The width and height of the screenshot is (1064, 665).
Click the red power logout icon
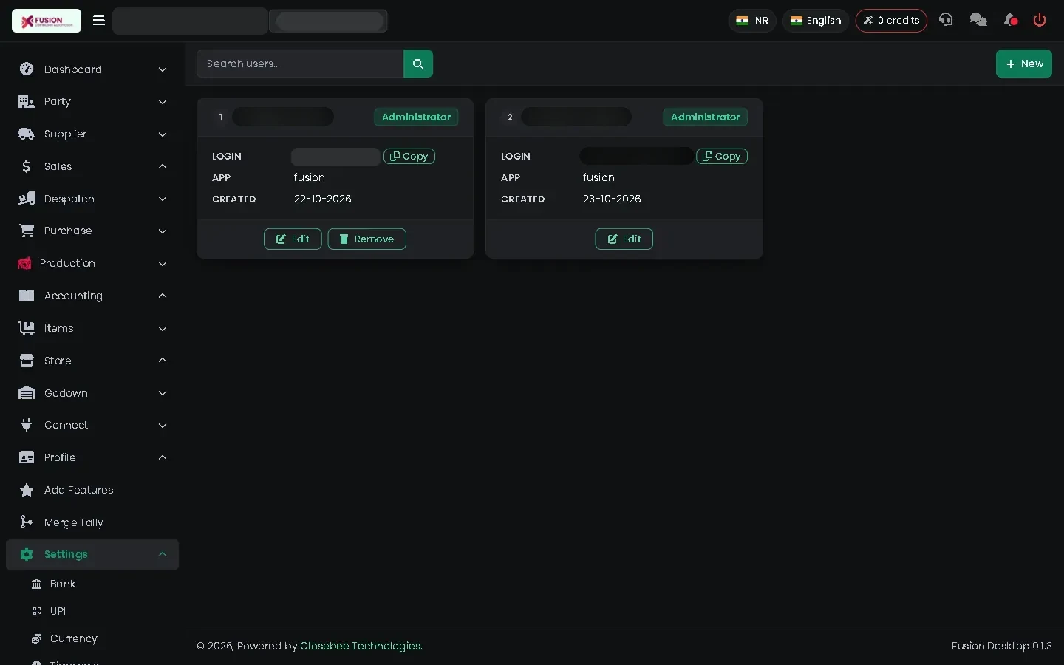click(x=1040, y=20)
